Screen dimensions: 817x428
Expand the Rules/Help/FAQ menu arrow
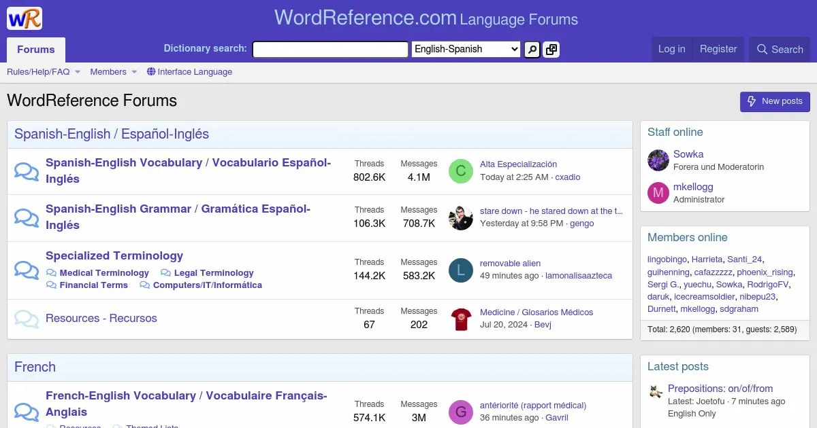tap(78, 72)
